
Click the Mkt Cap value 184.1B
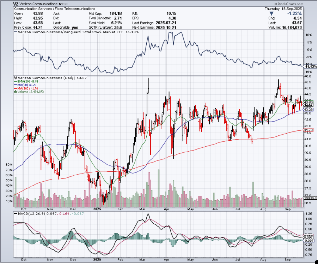point(116,14)
